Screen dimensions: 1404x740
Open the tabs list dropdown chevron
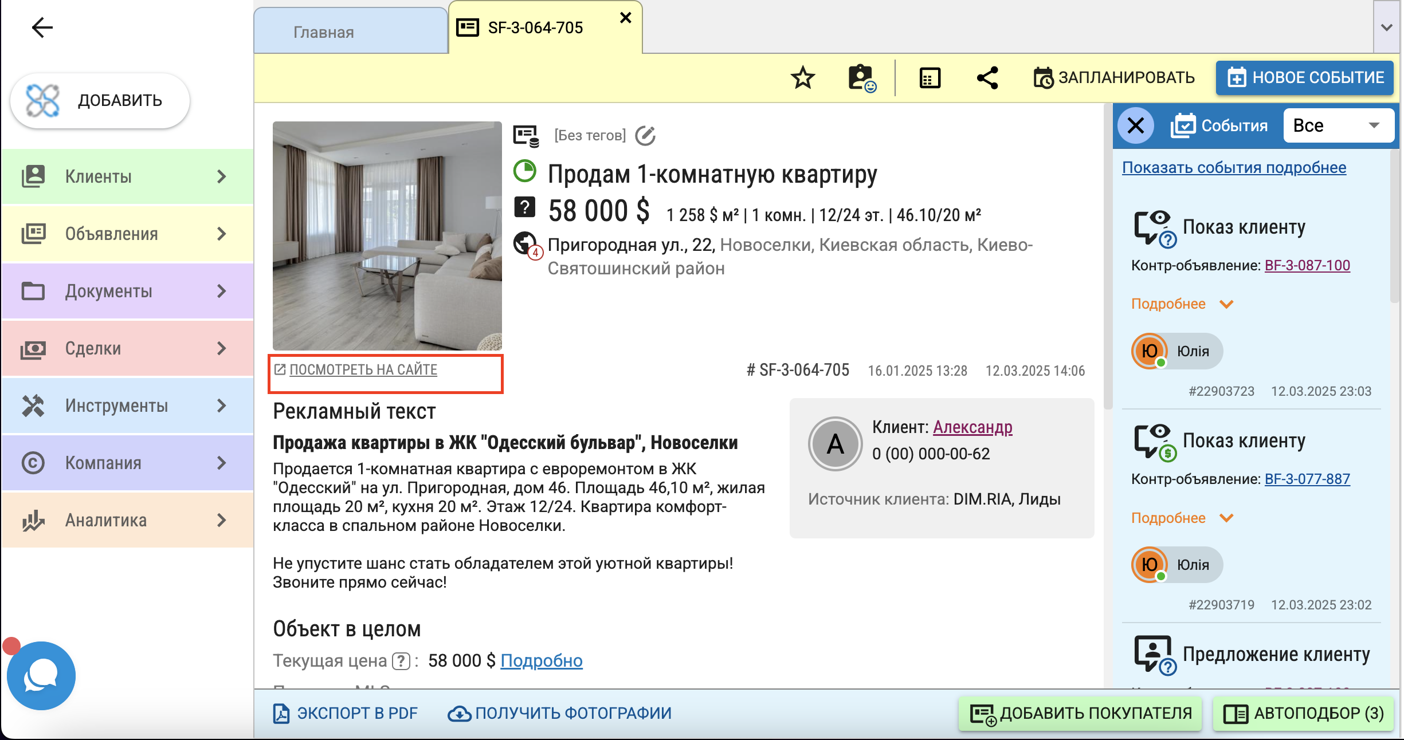(1387, 27)
